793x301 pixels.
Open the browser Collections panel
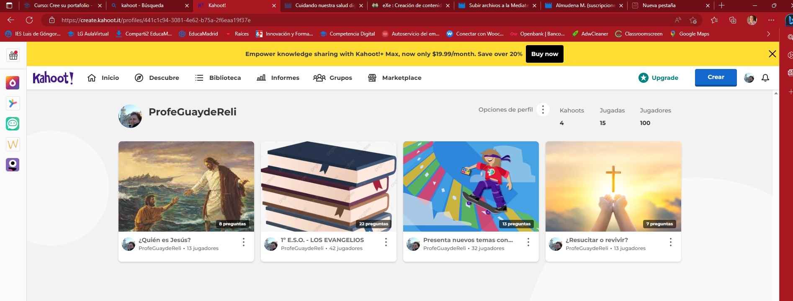click(x=733, y=20)
